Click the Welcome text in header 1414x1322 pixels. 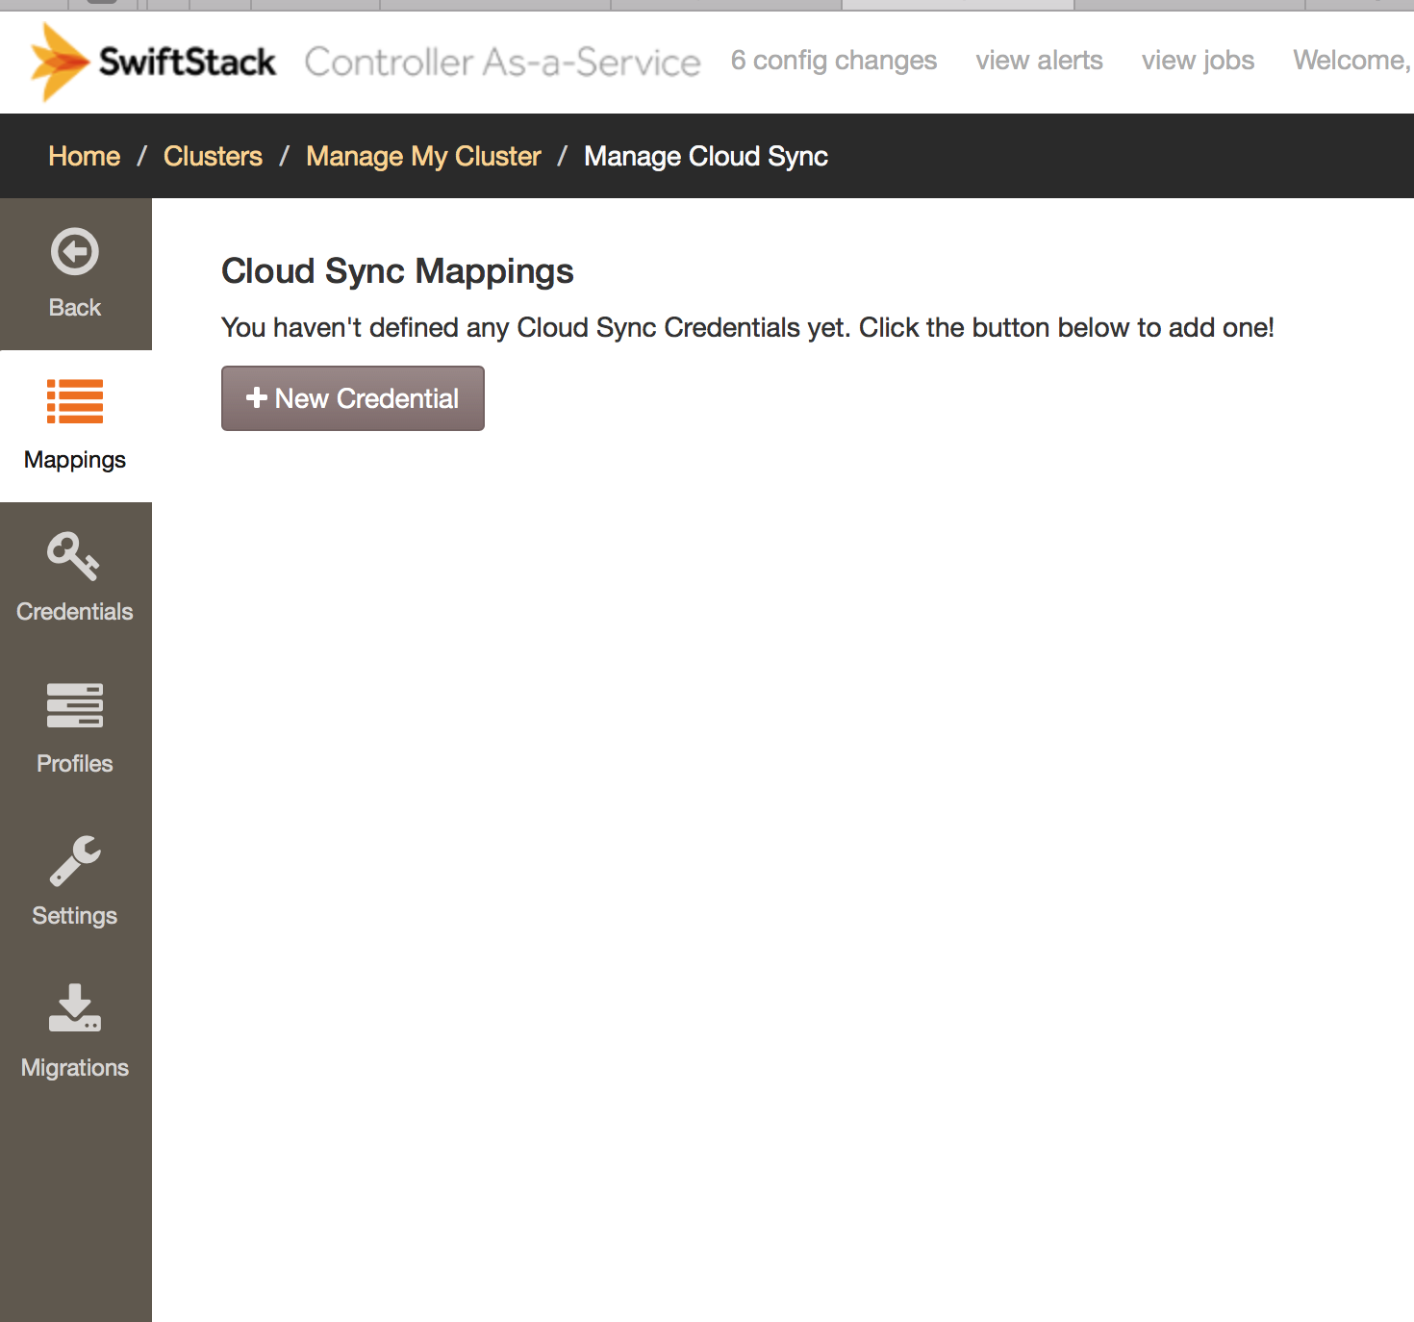pyautogui.click(x=1352, y=61)
